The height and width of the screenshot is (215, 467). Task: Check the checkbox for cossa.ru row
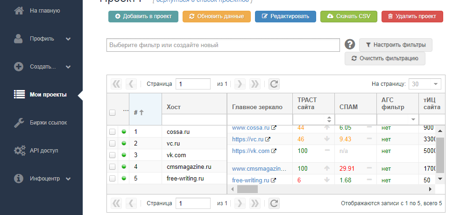tap(112, 132)
